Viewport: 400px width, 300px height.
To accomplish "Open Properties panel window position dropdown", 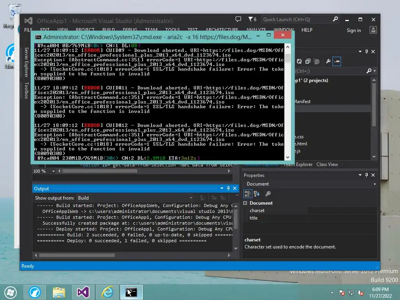I will (360, 175).
